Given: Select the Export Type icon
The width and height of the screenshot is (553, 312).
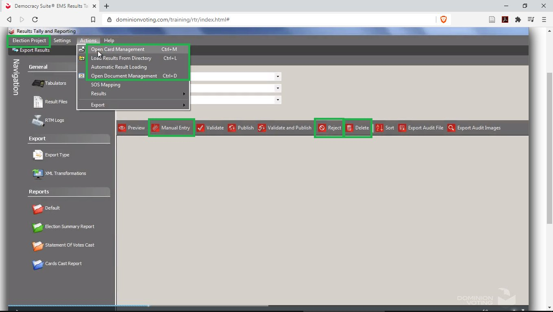Looking at the screenshot, I should pos(38,155).
